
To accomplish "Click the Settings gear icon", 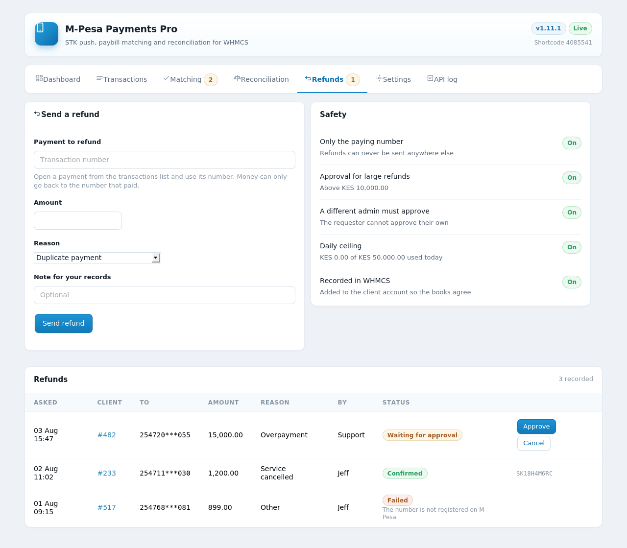I will point(379,78).
